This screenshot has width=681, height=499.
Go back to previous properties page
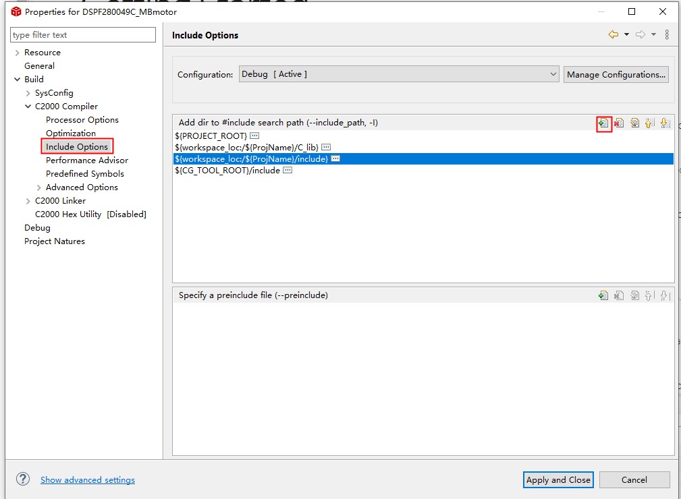pyautogui.click(x=614, y=34)
